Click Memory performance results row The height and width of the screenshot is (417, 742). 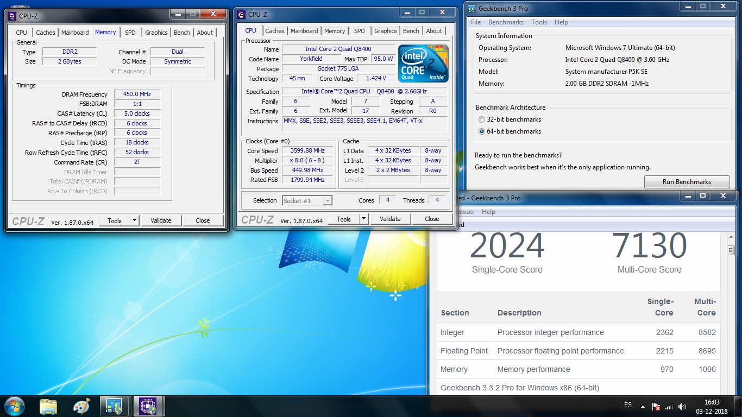pos(578,369)
